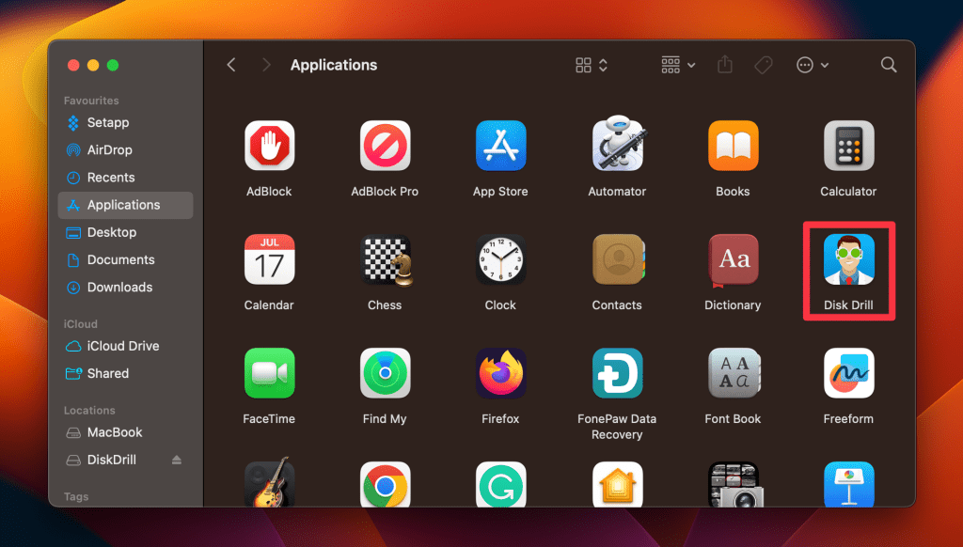Select the Keynote app icon
Viewport: 963px width, 547px height.
(849, 484)
